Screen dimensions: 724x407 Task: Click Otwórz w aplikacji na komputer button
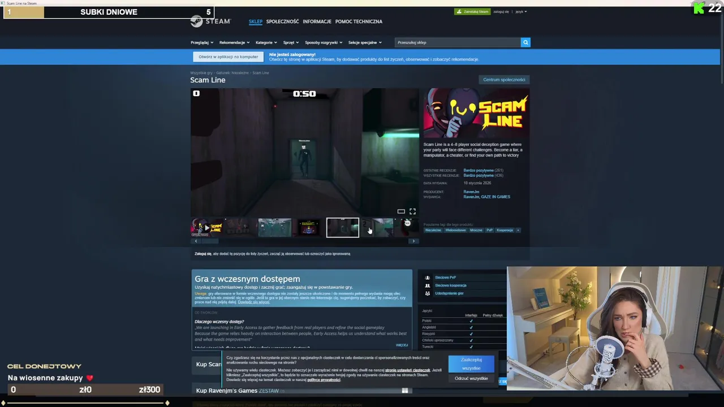pyautogui.click(x=228, y=57)
